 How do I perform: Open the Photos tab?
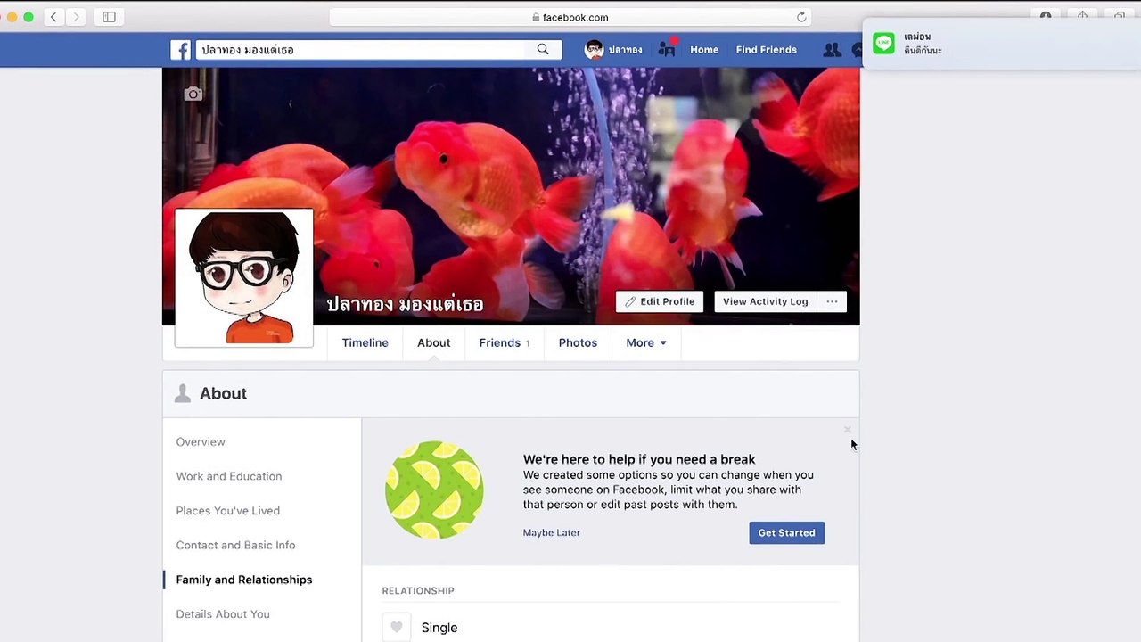coord(578,342)
